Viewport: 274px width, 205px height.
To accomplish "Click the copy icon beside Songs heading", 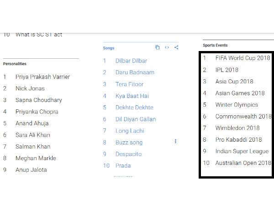I will click(157, 47).
